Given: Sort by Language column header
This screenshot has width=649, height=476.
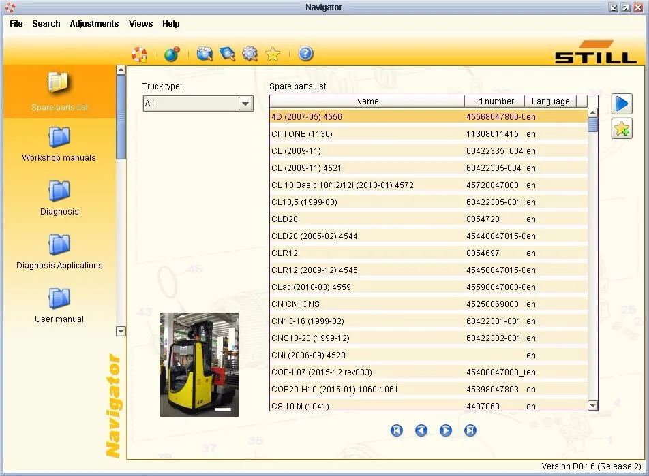Looking at the screenshot, I should click(x=551, y=101).
